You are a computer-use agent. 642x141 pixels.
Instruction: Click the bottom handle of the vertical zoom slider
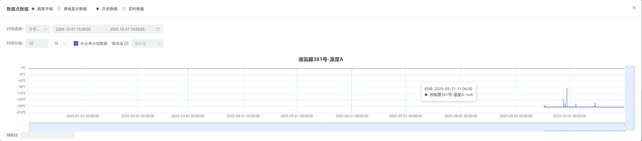pos(629,130)
